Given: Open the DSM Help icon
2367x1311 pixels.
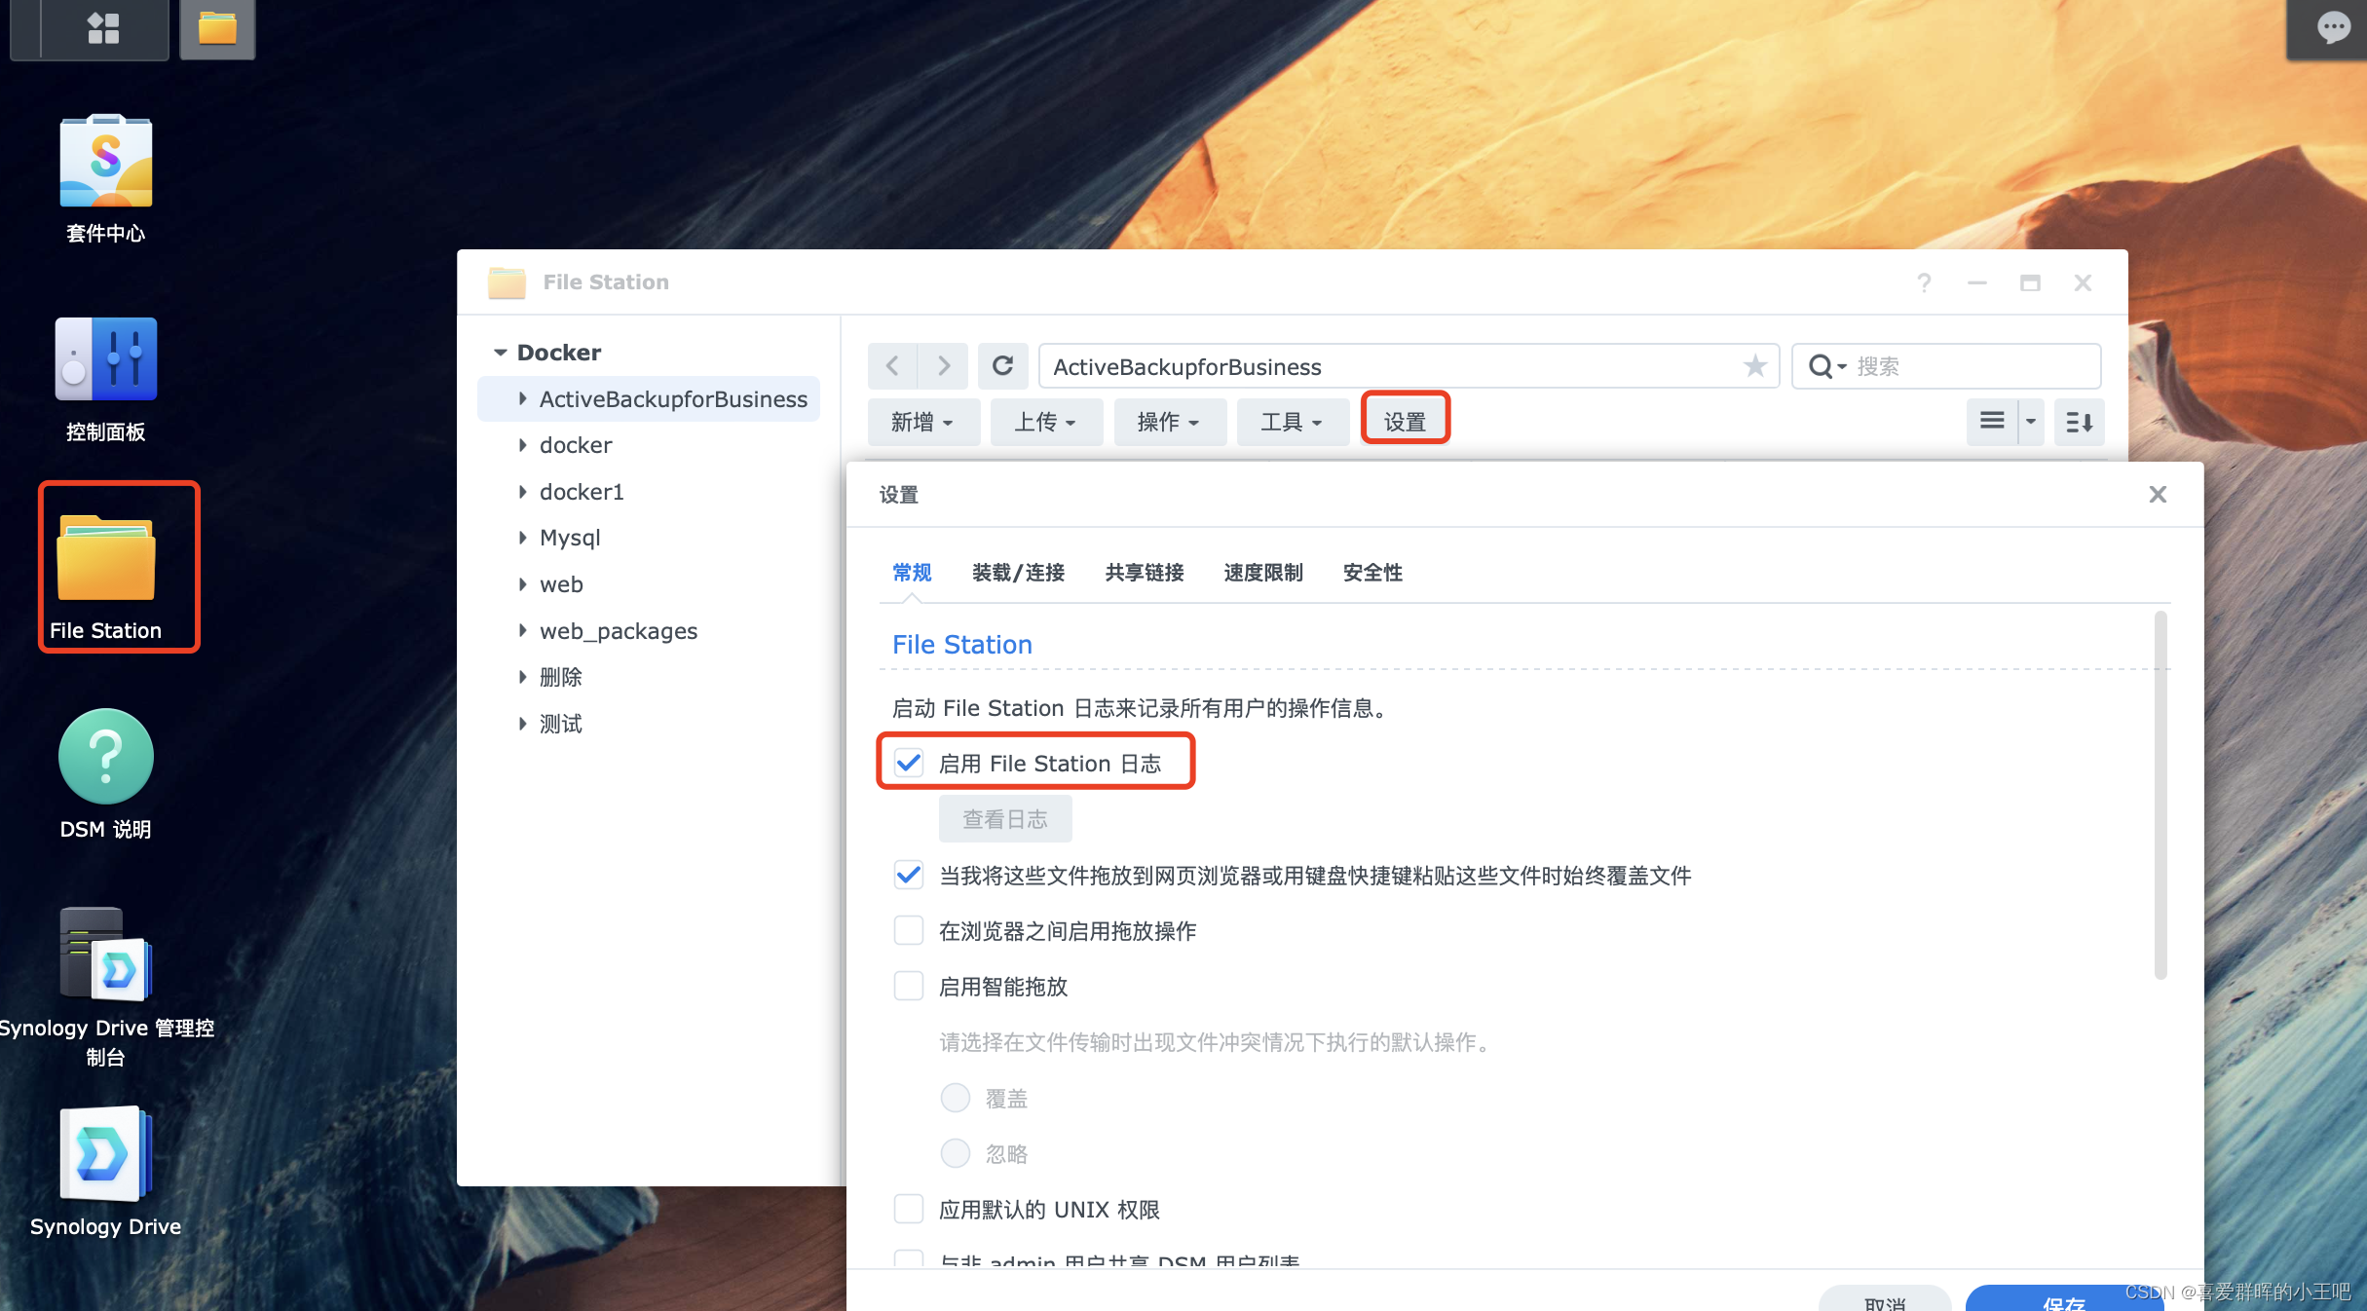Looking at the screenshot, I should (x=105, y=758).
